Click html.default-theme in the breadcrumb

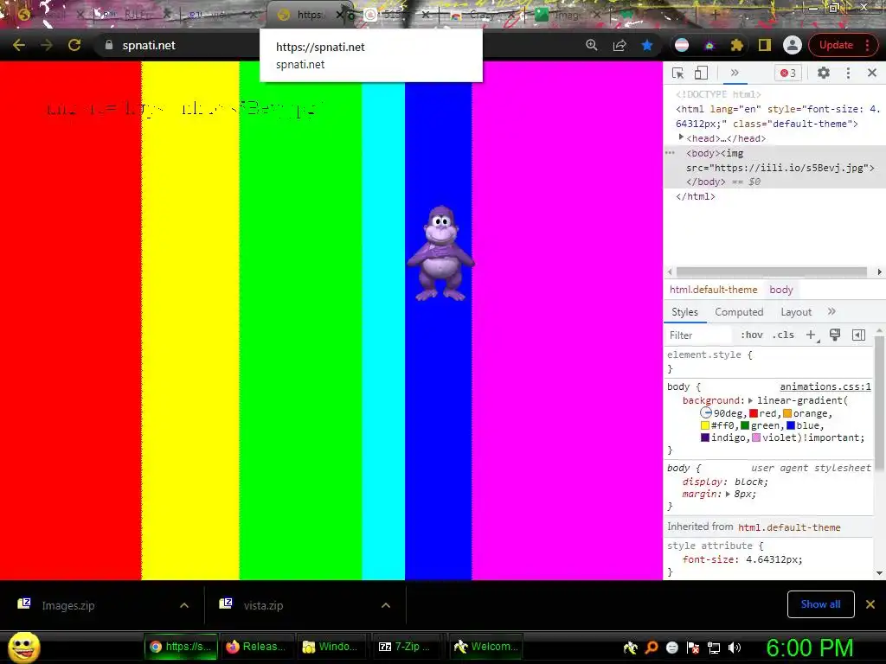[713, 290]
